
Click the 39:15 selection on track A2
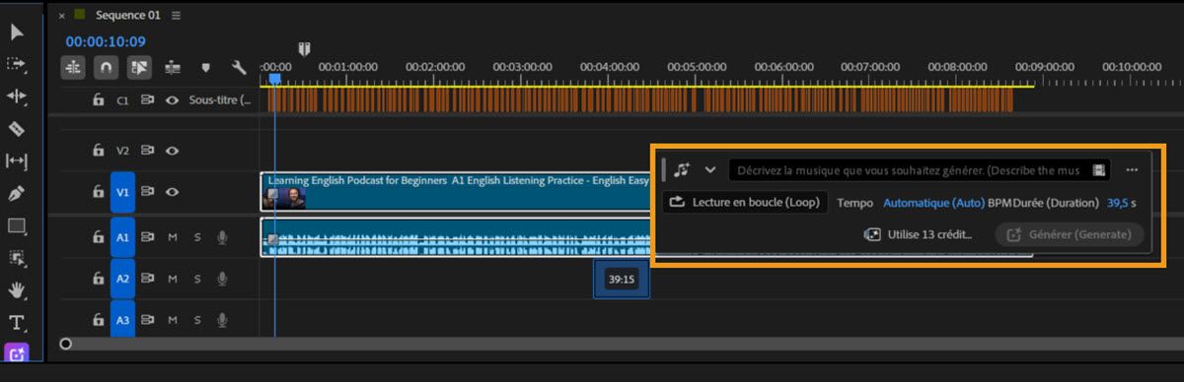[x=621, y=280]
